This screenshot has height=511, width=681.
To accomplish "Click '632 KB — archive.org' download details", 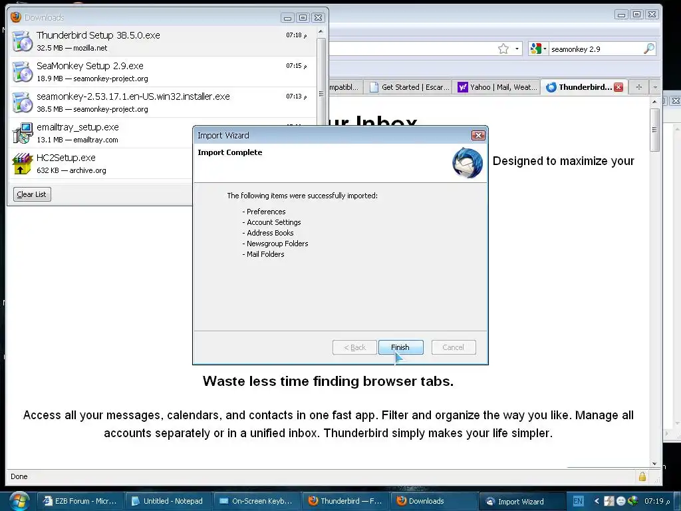I will [x=71, y=170].
